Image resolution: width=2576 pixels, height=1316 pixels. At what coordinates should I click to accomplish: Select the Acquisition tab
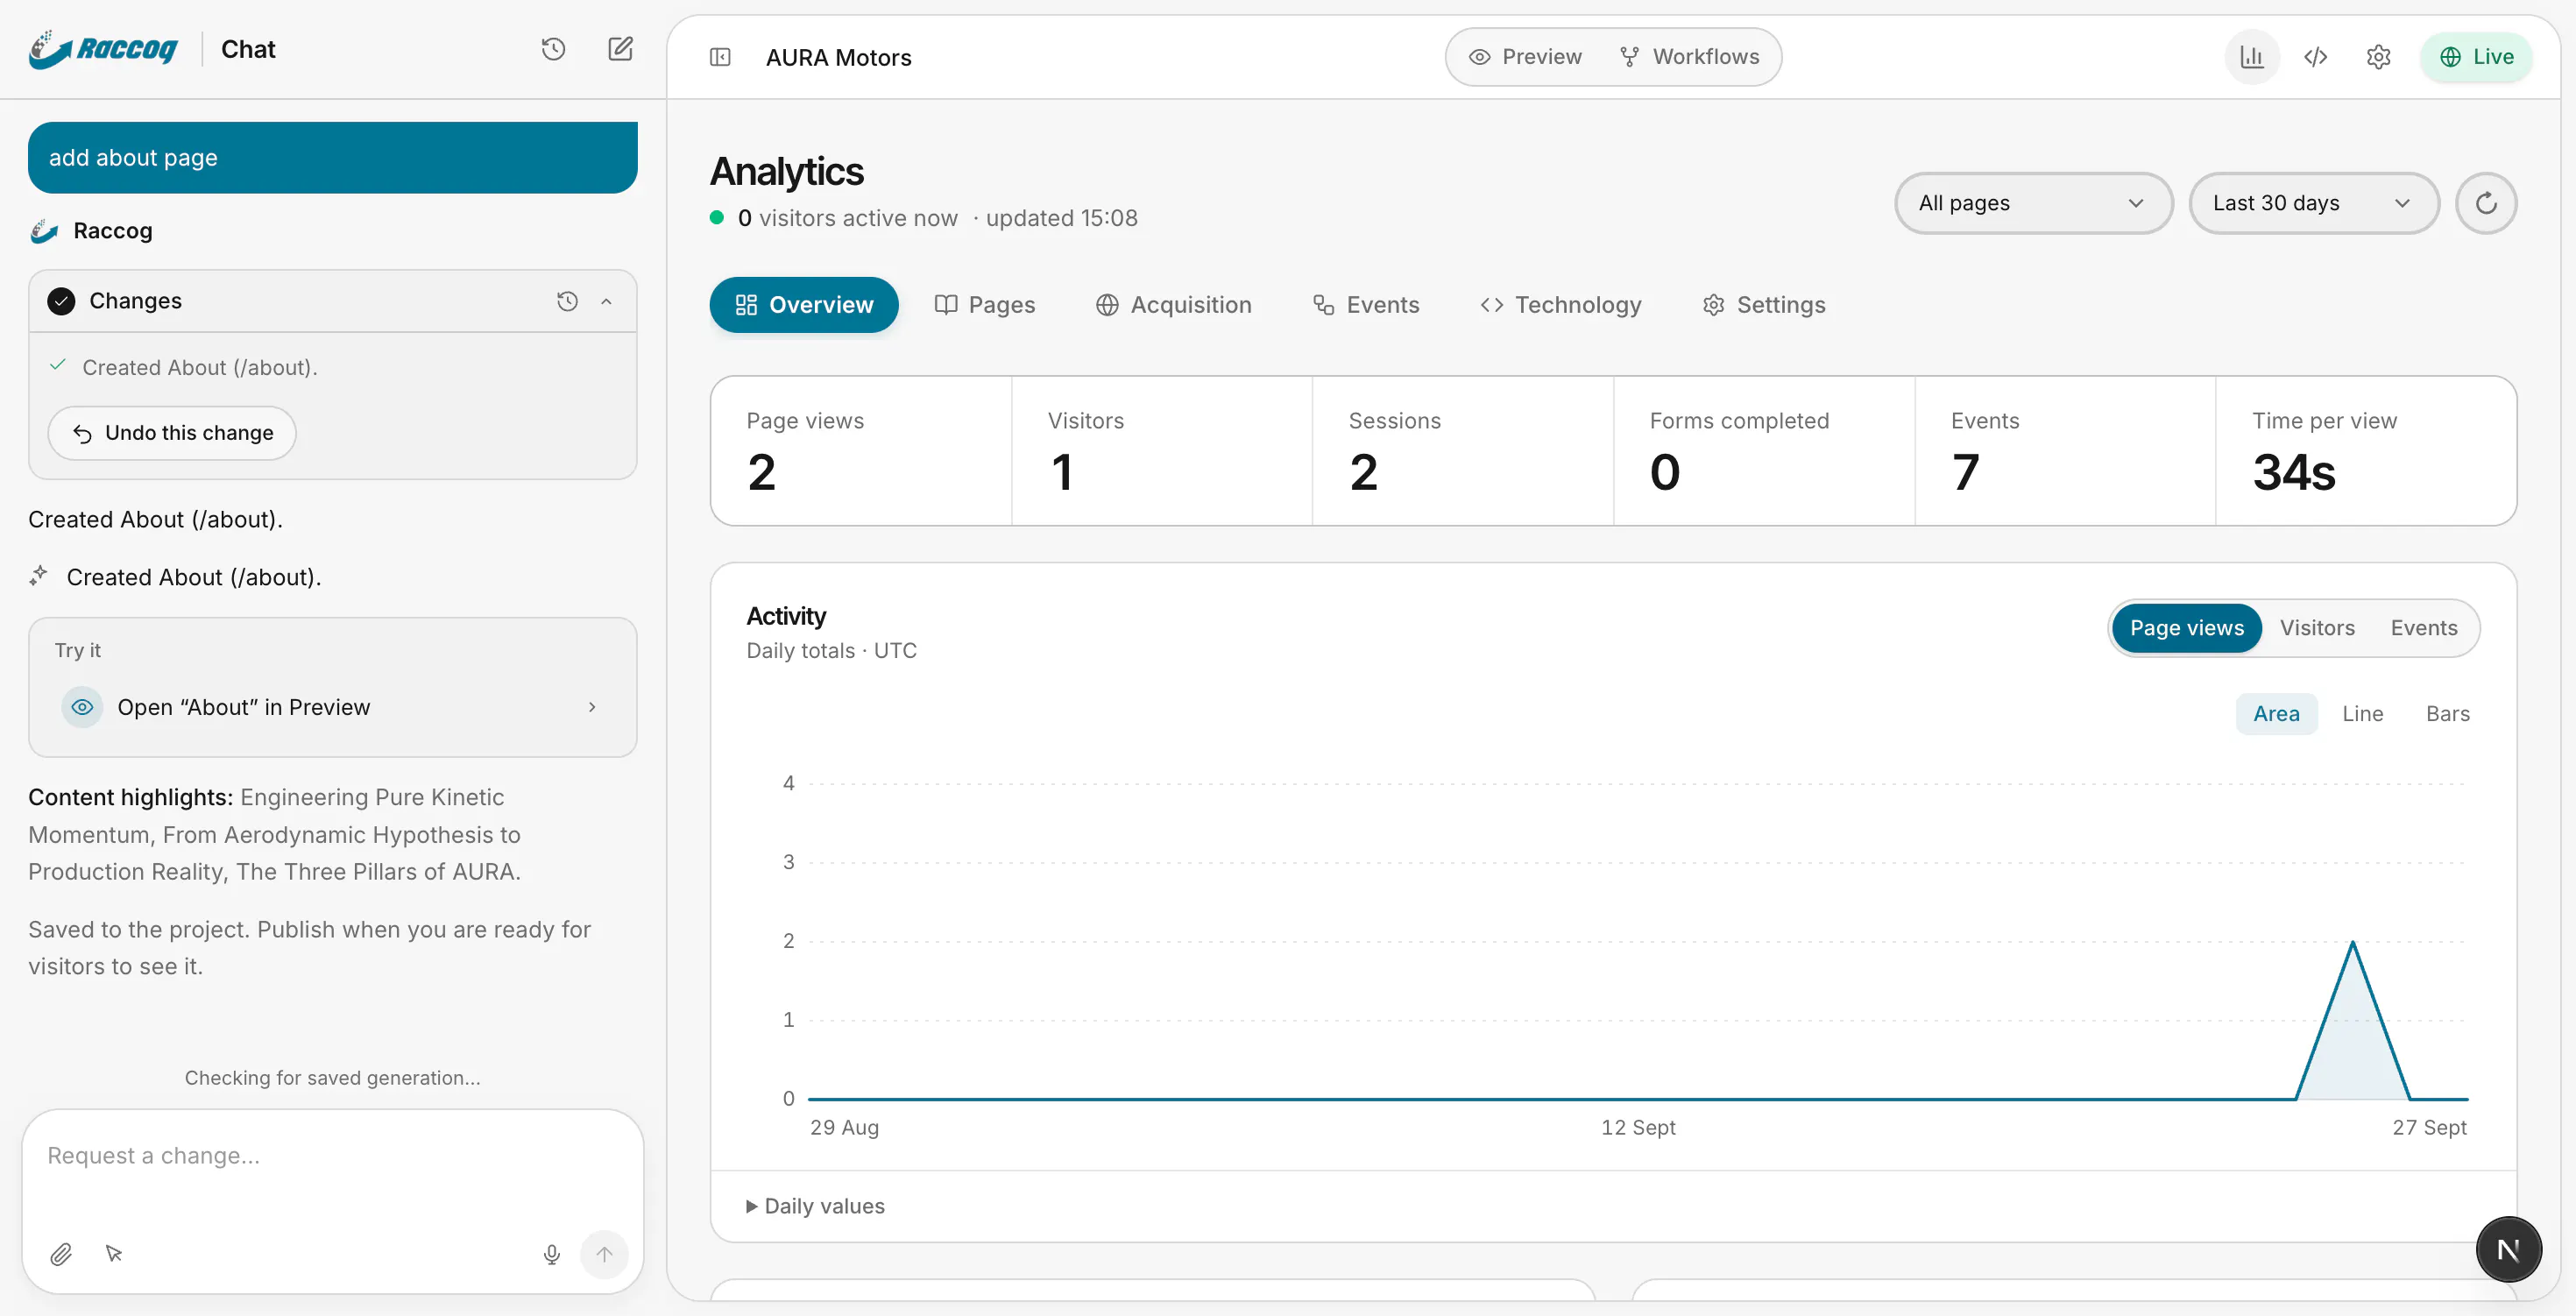pyautogui.click(x=1174, y=305)
